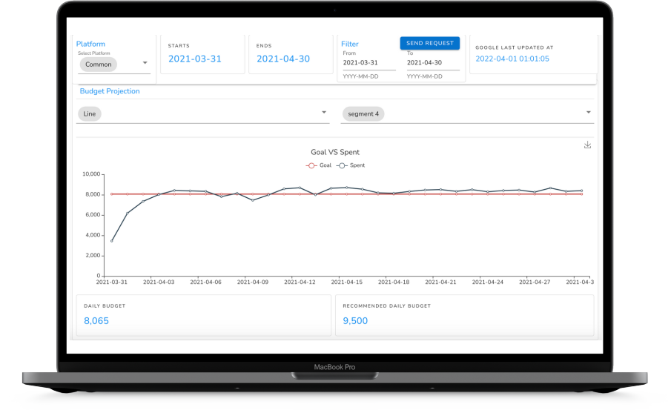The image size is (671, 410).
Task: Expand the segment 4 dropdown arrow
Action: pyautogui.click(x=589, y=113)
